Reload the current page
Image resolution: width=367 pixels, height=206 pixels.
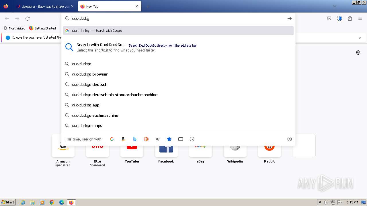pos(28,19)
